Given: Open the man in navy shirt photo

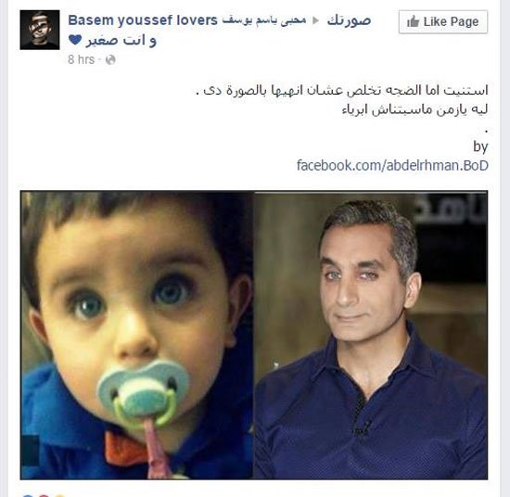Looking at the screenshot, I should pyautogui.click(x=371, y=335).
